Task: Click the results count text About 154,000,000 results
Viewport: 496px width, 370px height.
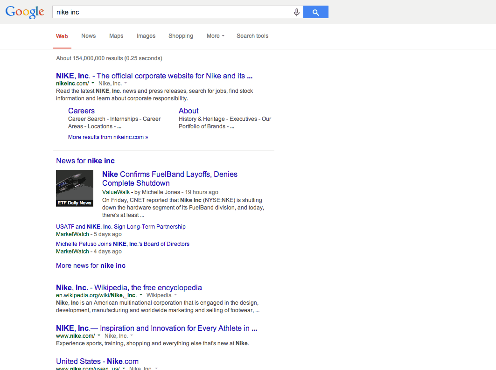Action: click(109, 58)
